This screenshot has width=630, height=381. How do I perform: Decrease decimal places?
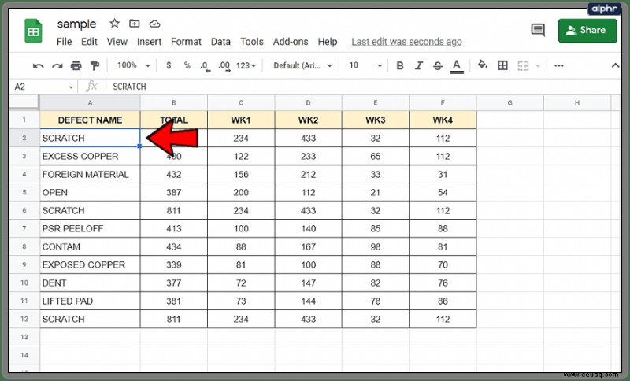(x=205, y=66)
